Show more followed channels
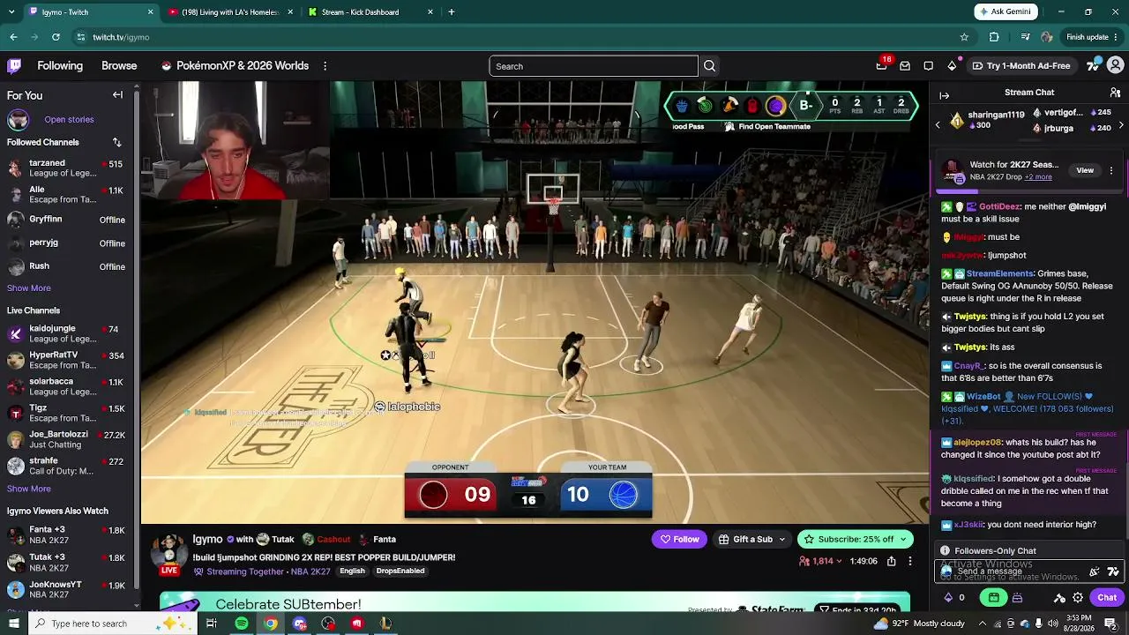This screenshot has height=635, width=1129. tap(29, 288)
